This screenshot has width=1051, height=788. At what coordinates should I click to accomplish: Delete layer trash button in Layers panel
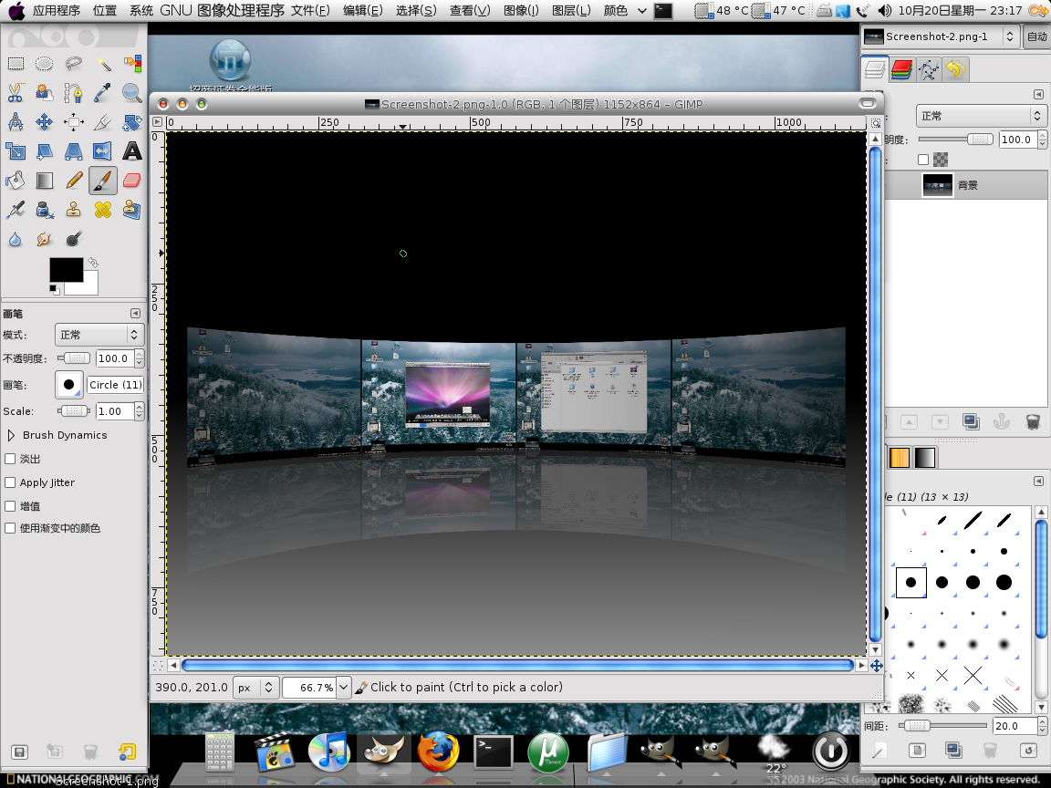[x=1033, y=421]
